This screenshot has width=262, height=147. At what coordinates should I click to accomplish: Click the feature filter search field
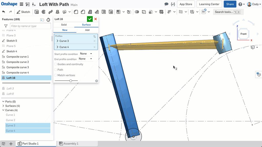click(30, 26)
